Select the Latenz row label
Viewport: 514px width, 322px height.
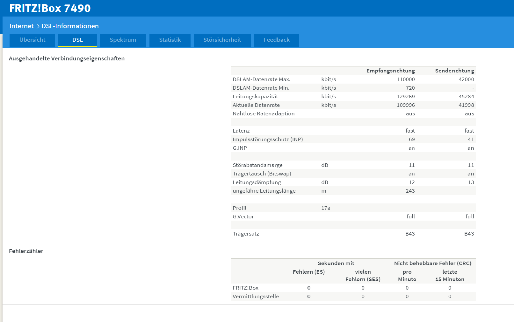[241, 131]
